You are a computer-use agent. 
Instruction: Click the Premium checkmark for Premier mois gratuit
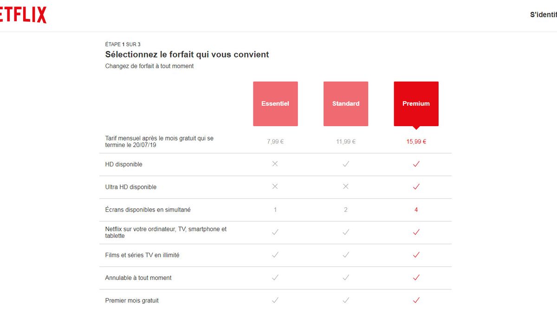(x=416, y=300)
